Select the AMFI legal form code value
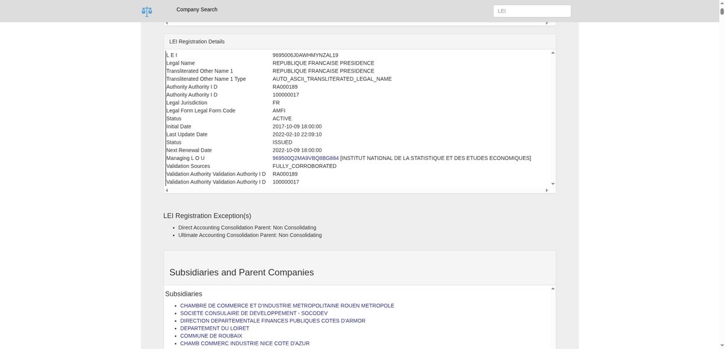 tap(279, 110)
